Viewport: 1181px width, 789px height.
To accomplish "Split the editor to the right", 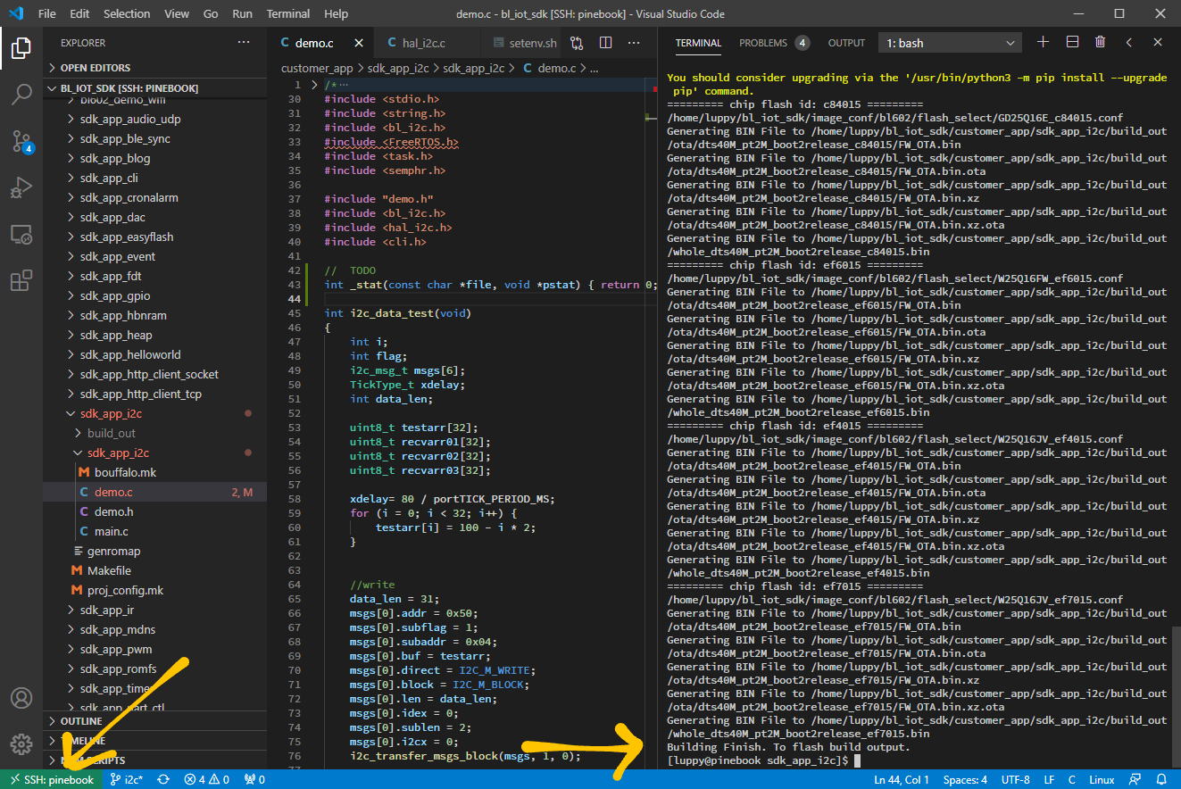I will pos(605,43).
